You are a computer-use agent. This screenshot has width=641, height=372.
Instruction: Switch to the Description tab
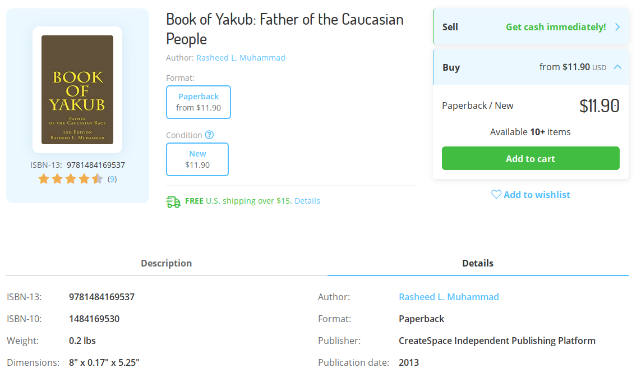click(167, 263)
